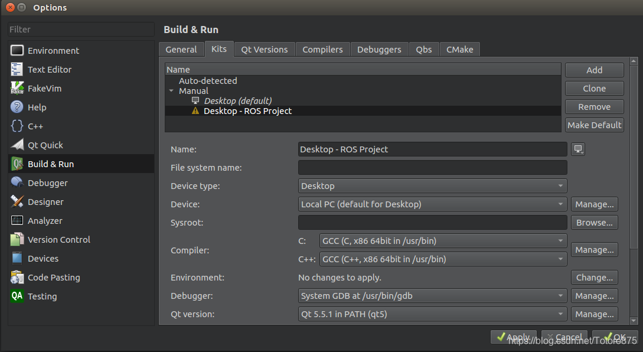Click the Analyzer monitor icon
This screenshot has height=352, width=643.
17,220
